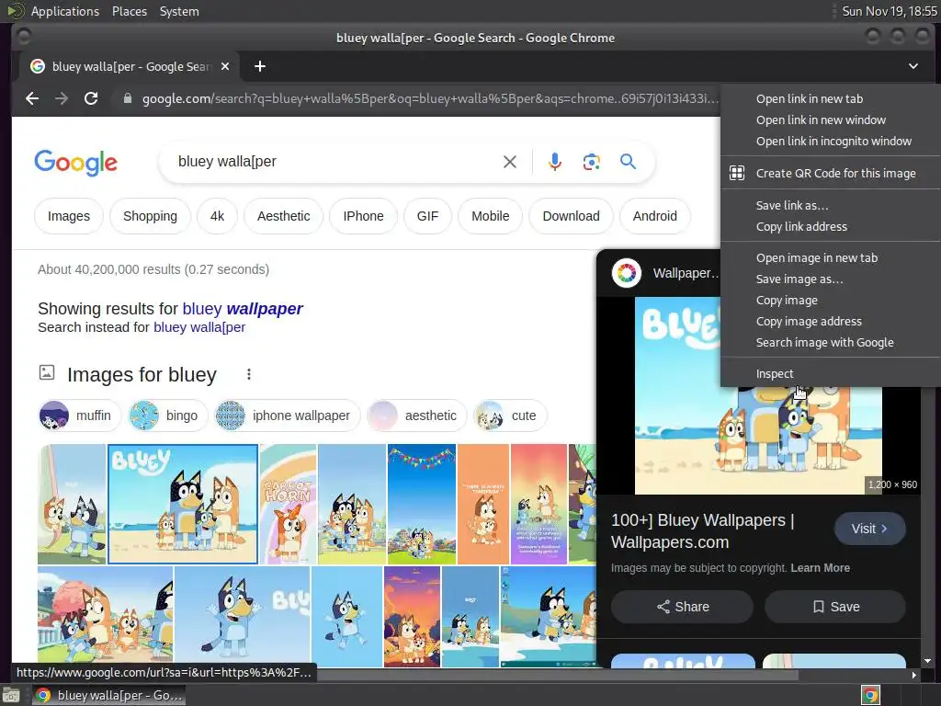View site security lock icon

[127, 98]
